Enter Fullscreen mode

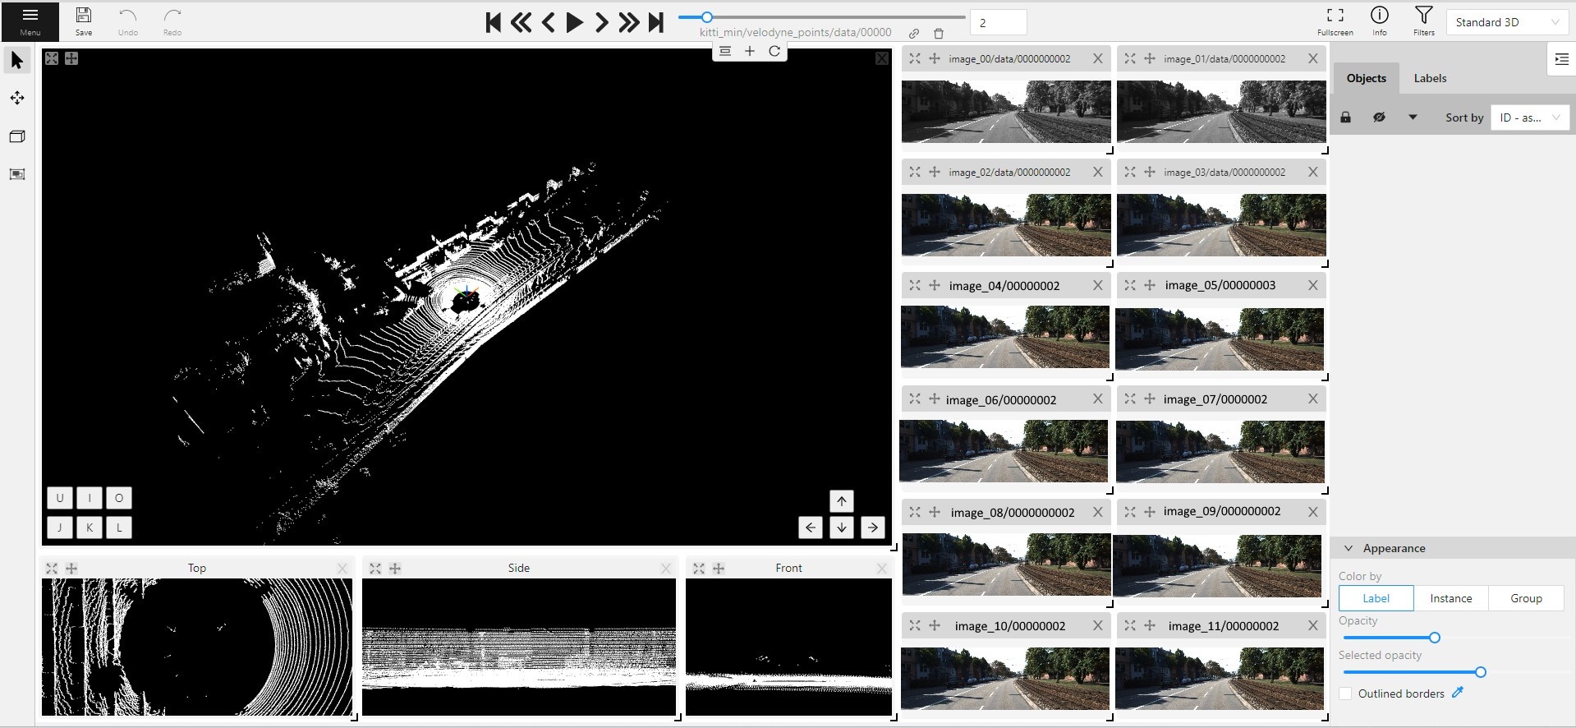click(x=1335, y=21)
